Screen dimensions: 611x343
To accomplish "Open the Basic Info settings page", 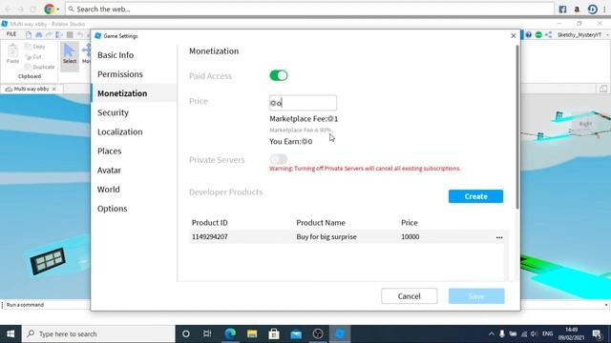I will (x=116, y=55).
